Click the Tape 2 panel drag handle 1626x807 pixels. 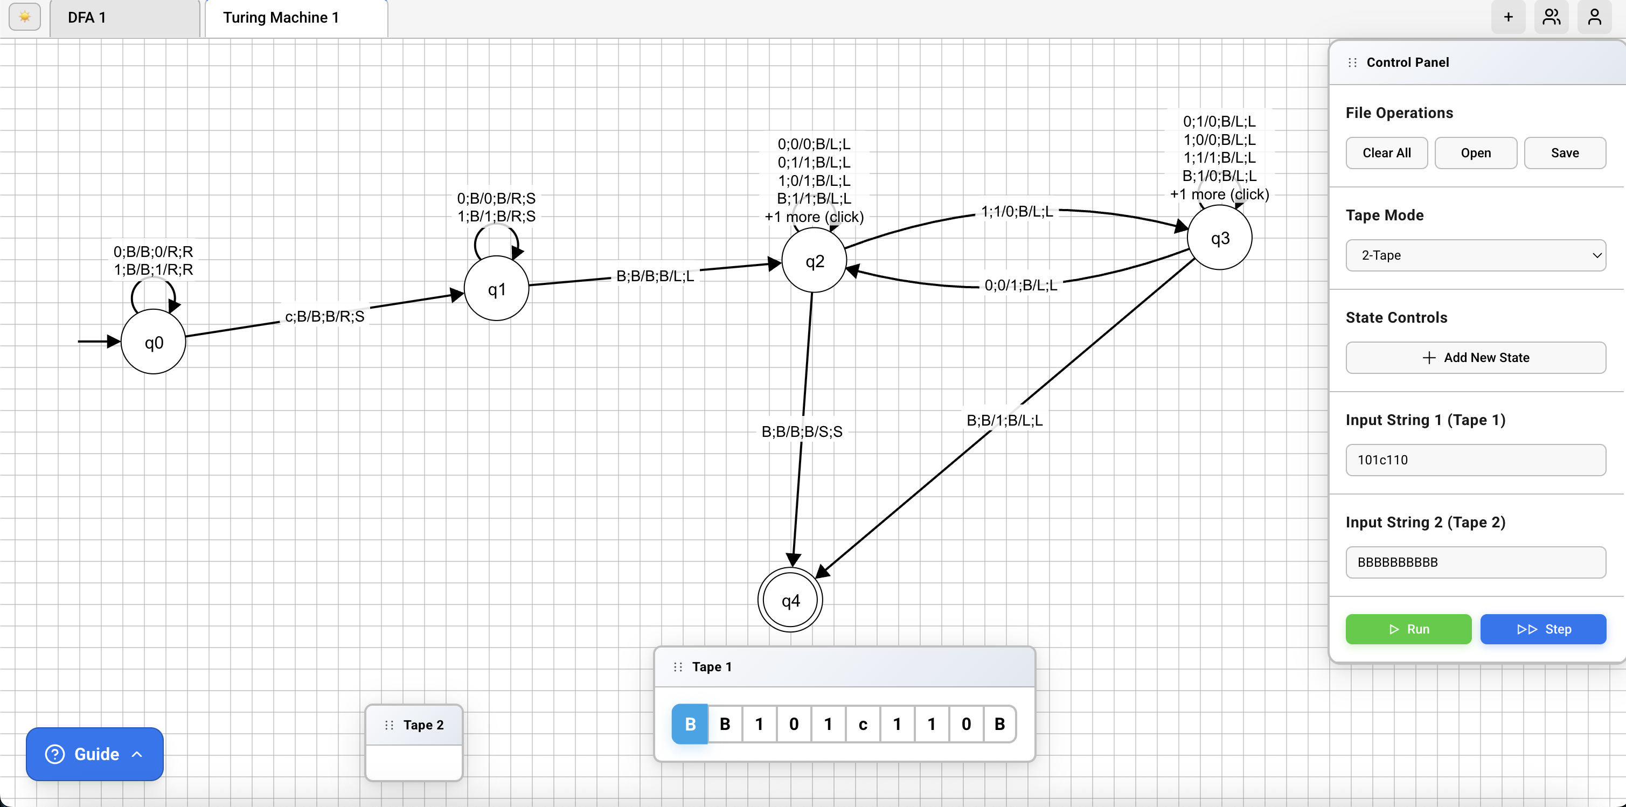(388, 725)
